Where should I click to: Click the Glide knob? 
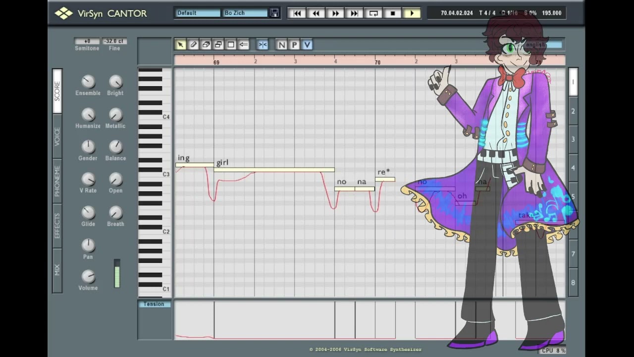click(x=88, y=212)
